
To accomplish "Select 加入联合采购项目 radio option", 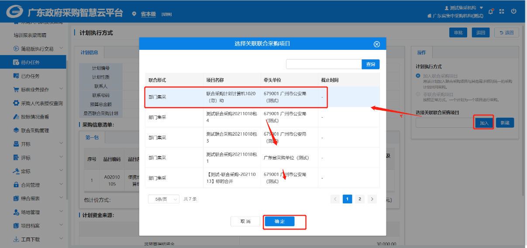I will [x=418, y=76].
